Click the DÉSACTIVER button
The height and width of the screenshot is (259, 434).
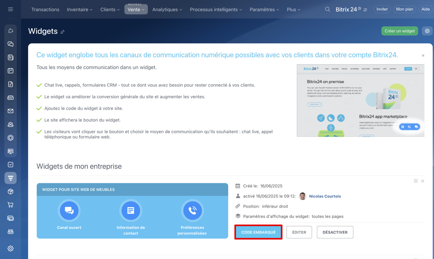[x=335, y=232]
